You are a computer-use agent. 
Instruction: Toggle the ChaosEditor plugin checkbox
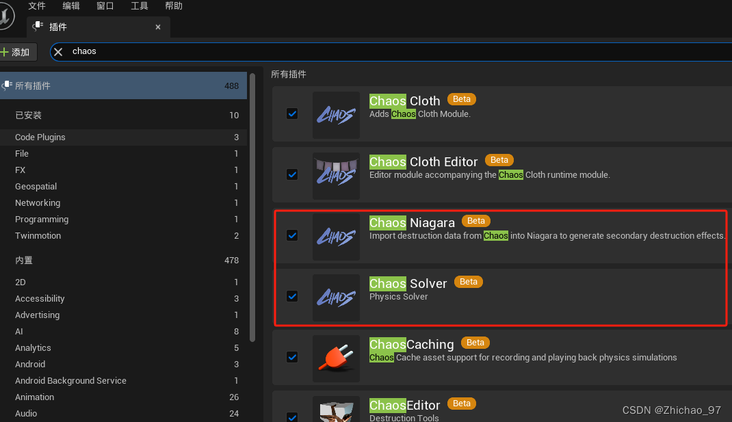[x=292, y=417]
